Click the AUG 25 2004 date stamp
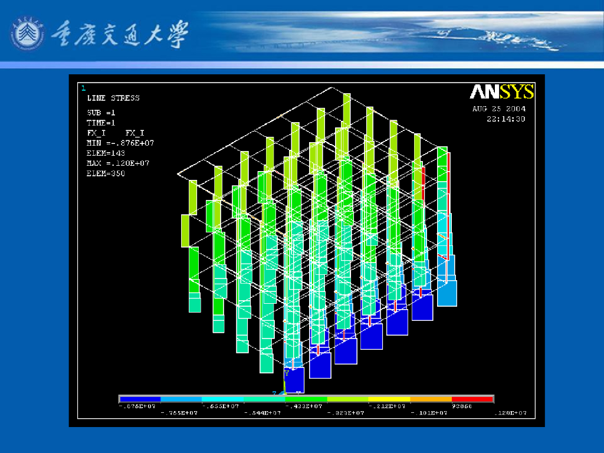Image resolution: width=604 pixels, height=453 pixels. 499,109
